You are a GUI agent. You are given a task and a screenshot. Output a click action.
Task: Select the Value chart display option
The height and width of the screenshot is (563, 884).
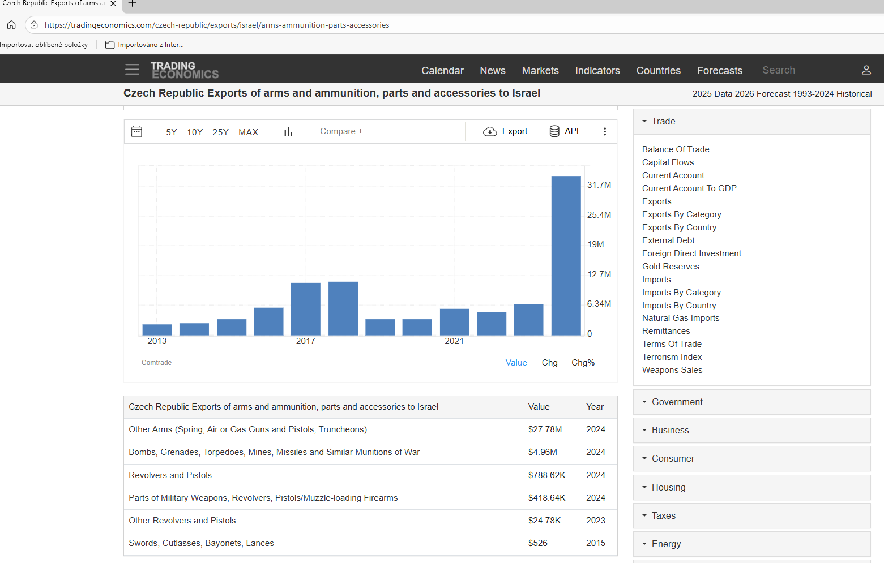516,363
